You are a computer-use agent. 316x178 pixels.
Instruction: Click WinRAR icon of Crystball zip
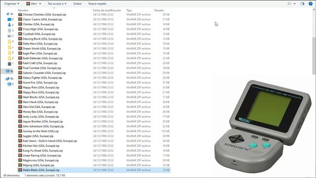[20, 34]
